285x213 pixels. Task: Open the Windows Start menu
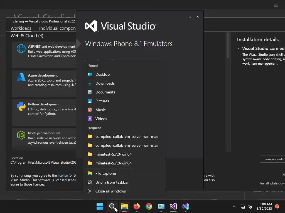(100, 206)
